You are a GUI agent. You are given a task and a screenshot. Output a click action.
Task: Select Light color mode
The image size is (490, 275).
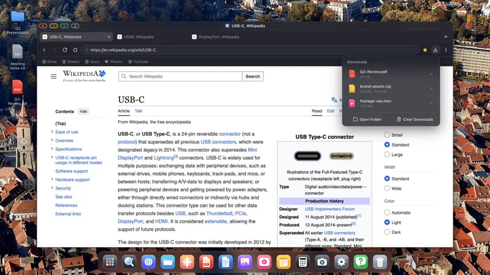click(x=387, y=222)
